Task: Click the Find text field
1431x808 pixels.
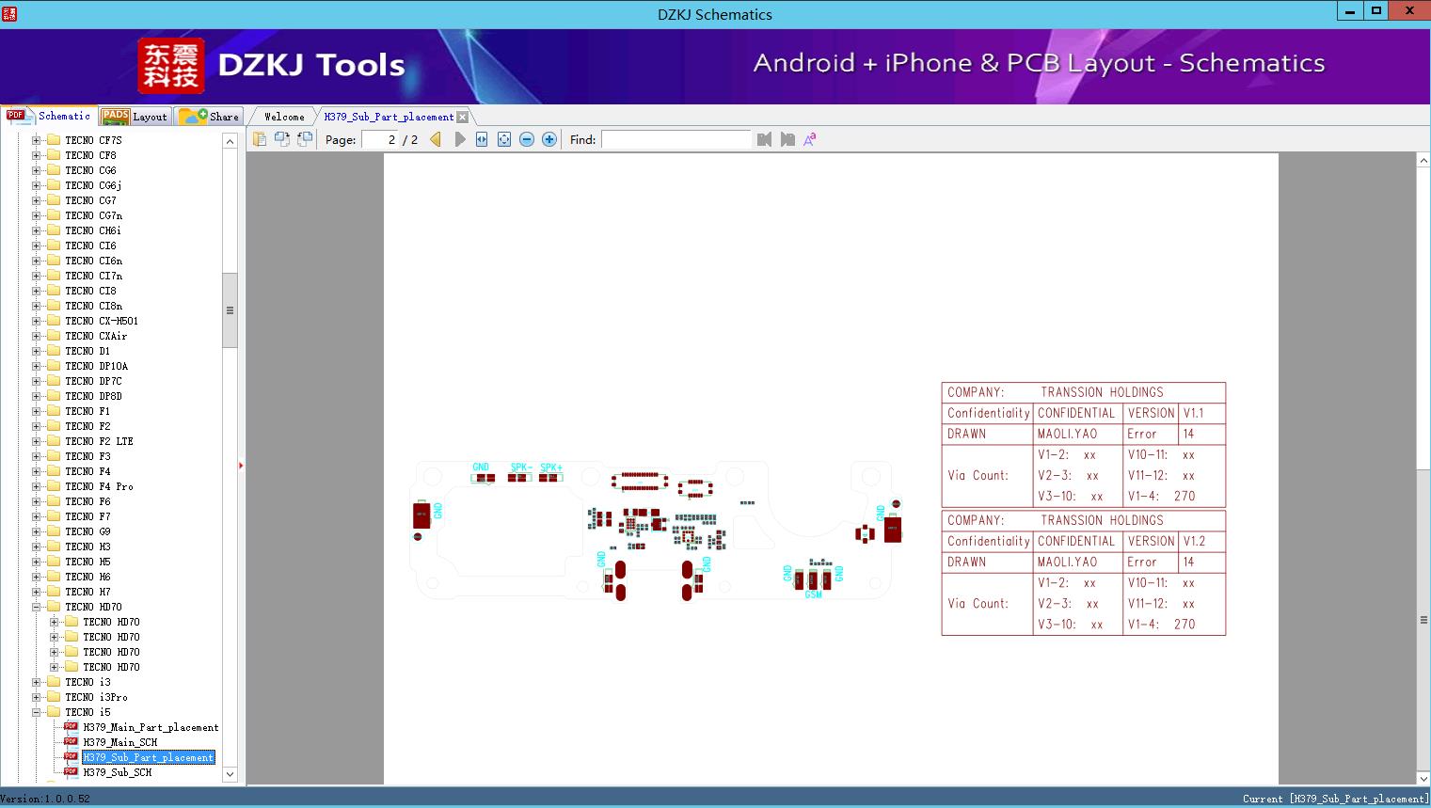Action: 676,139
